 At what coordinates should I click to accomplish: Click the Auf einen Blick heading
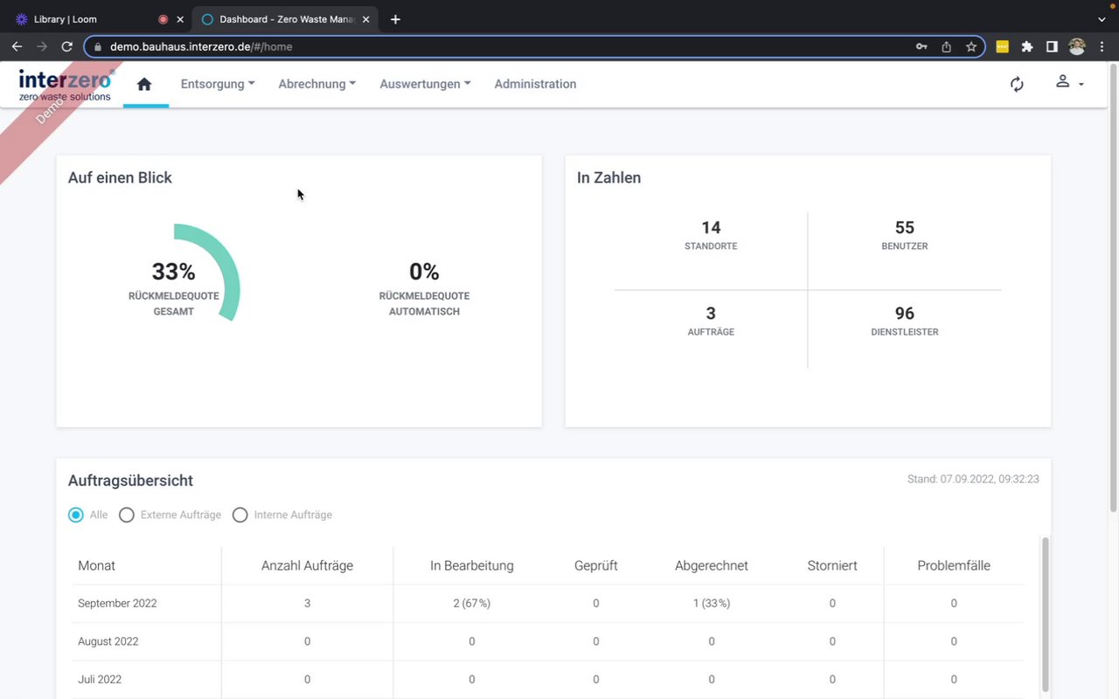[x=120, y=177]
